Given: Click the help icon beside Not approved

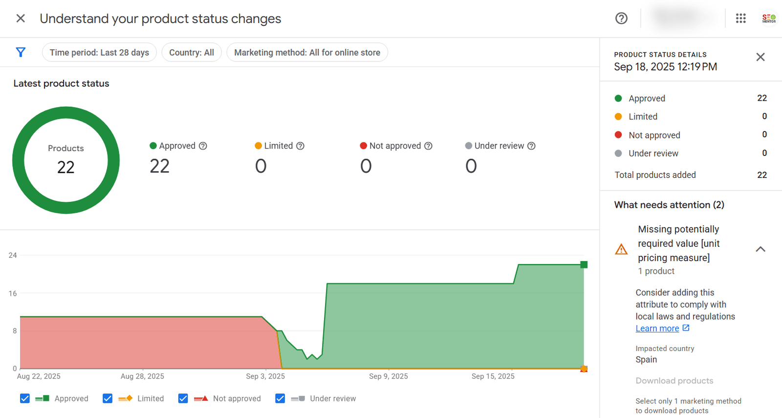Looking at the screenshot, I should coord(428,146).
